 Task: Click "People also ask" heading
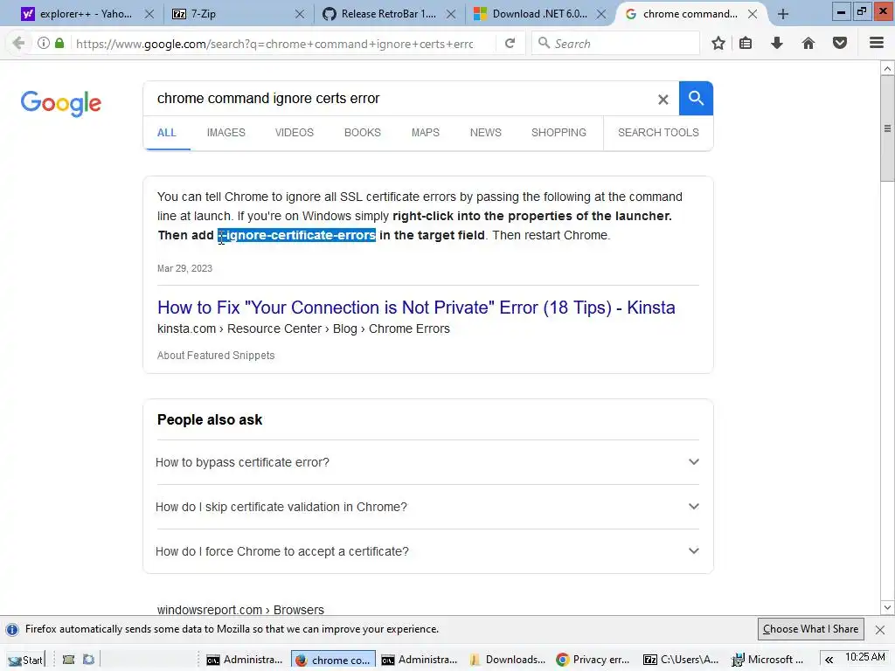(210, 420)
